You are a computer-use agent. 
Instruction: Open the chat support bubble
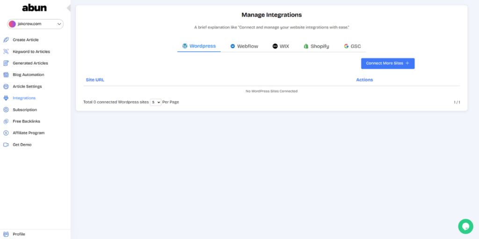point(465,226)
